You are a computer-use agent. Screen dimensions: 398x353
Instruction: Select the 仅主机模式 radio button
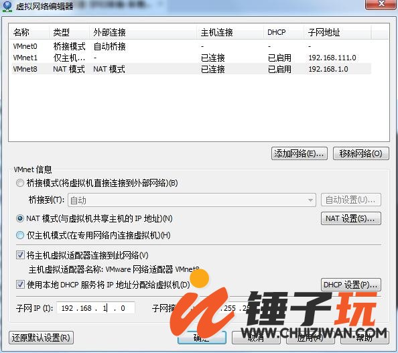click(20, 235)
